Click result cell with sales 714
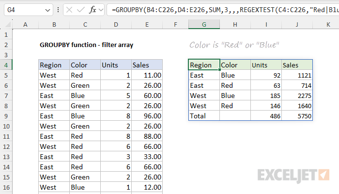 tap(297, 85)
